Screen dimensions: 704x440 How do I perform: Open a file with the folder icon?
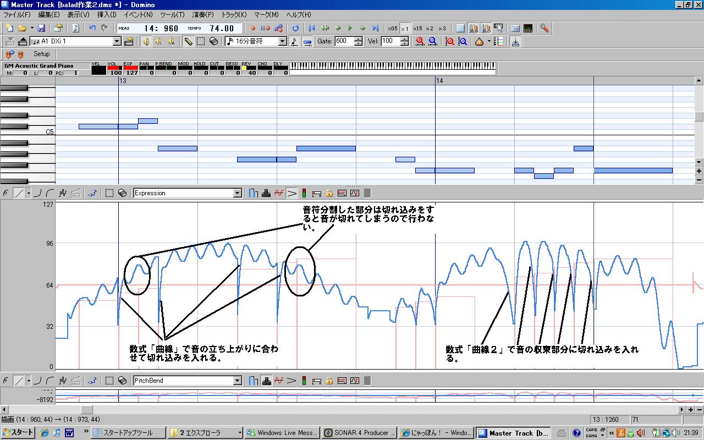point(23,28)
